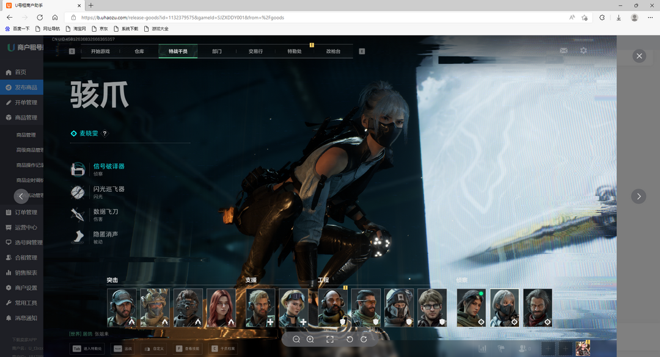Open 商品管理 submenu item
The width and height of the screenshot is (660, 357).
tap(26, 135)
